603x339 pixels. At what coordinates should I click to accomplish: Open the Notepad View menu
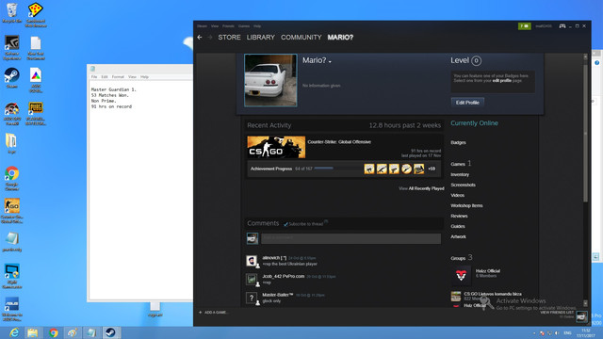pyautogui.click(x=132, y=77)
